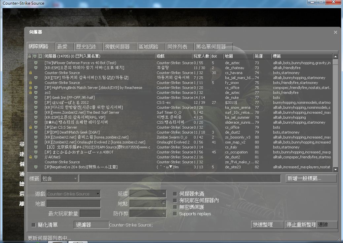This screenshot has width=343, height=243.
Task: Click VAC shield on ka_snow_arena server row
Action: click(x=36, y=107)
